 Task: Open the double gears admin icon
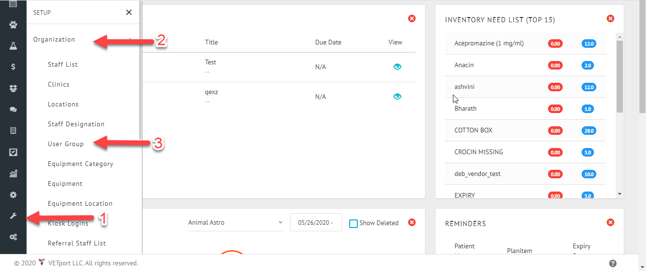coord(13,237)
